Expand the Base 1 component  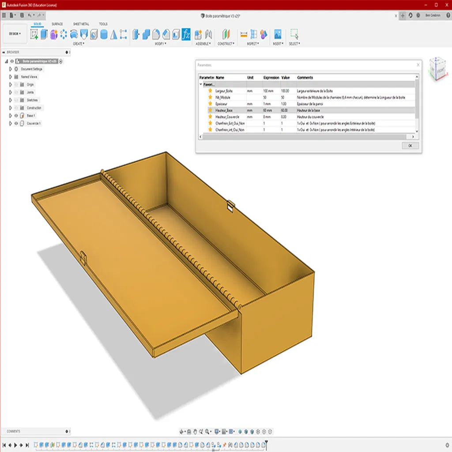point(10,116)
